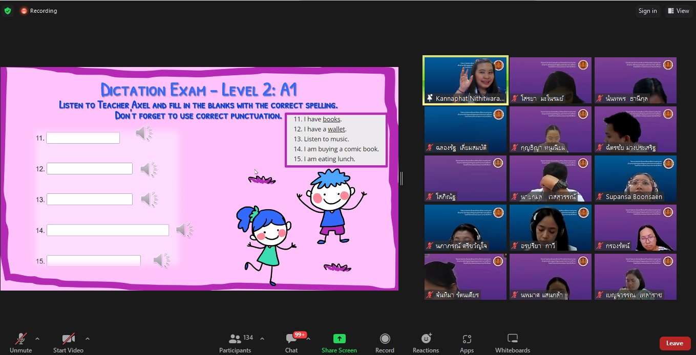The image size is (696, 355).
Task: Click the Sign in button
Action: point(647,11)
